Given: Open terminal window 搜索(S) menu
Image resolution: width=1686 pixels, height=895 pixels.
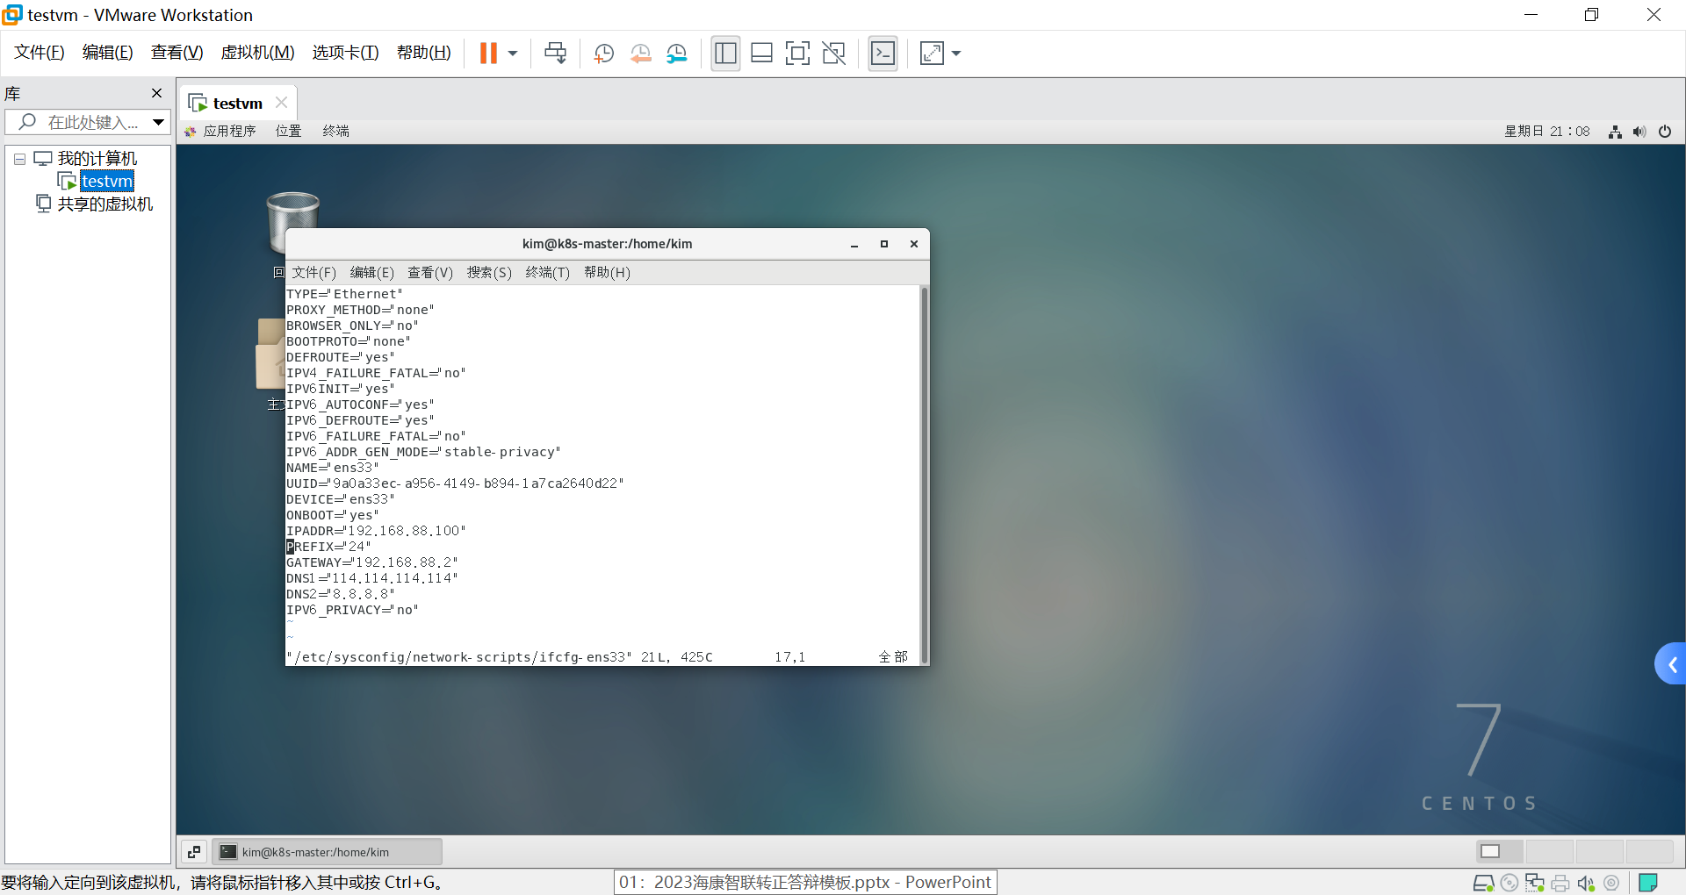Looking at the screenshot, I should click(x=489, y=273).
